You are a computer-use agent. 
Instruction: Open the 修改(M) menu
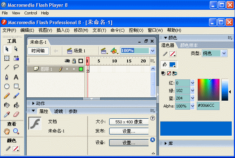[x=81, y=30]
